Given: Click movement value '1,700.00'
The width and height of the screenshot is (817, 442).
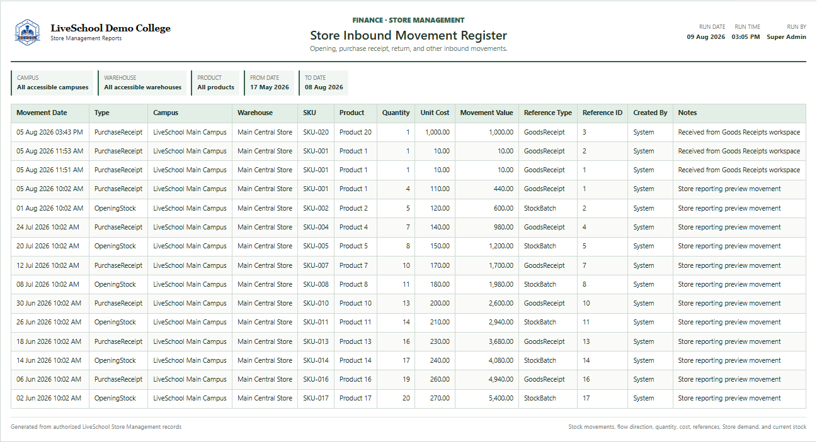Looking at the screenshot, I should (x=501, y=266).
